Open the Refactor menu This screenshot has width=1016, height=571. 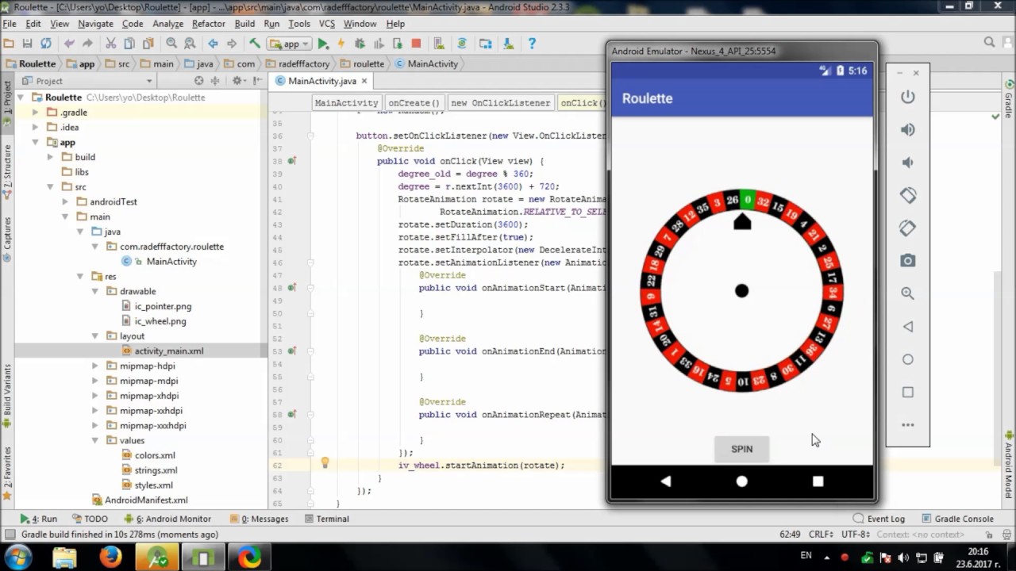click(x=208, y=24)
